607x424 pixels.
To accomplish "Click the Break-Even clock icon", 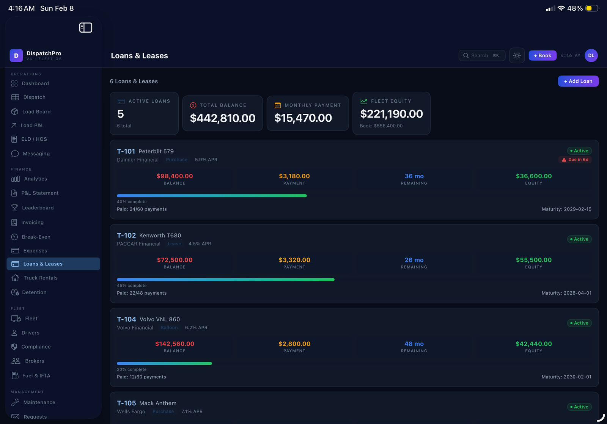I will (x=14, y=237).
